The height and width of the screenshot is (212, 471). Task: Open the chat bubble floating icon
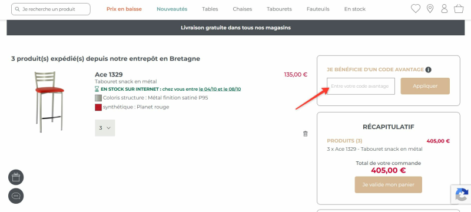tap(16, 196)
